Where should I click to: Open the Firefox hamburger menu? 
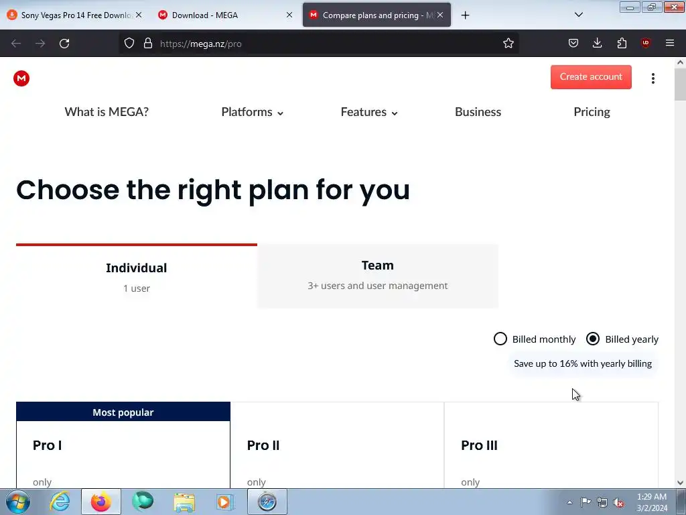tap(669, 43)
